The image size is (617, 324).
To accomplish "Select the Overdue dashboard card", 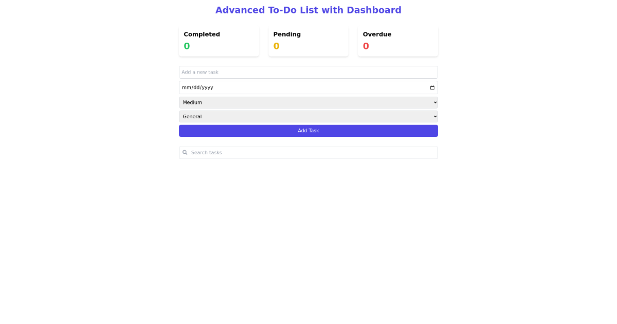I will click(x=397, y=41).
